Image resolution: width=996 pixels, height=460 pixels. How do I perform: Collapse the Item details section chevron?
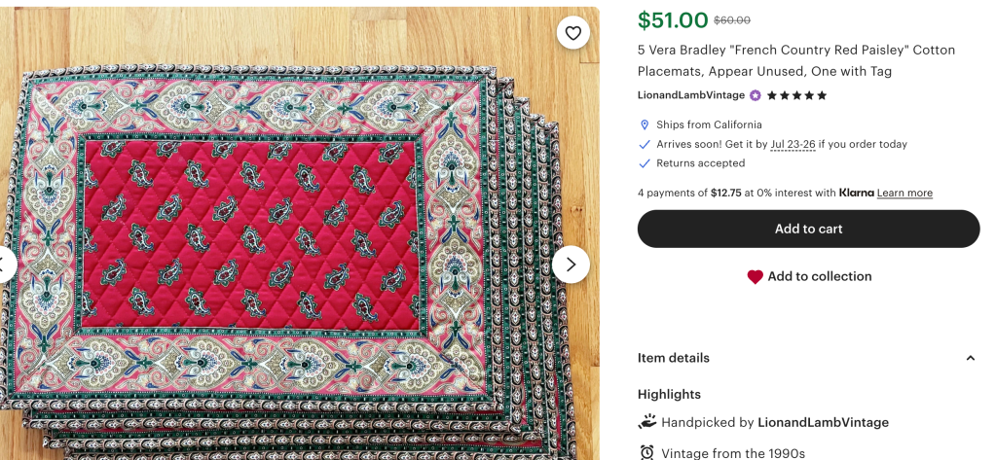[x=970, y=358]
